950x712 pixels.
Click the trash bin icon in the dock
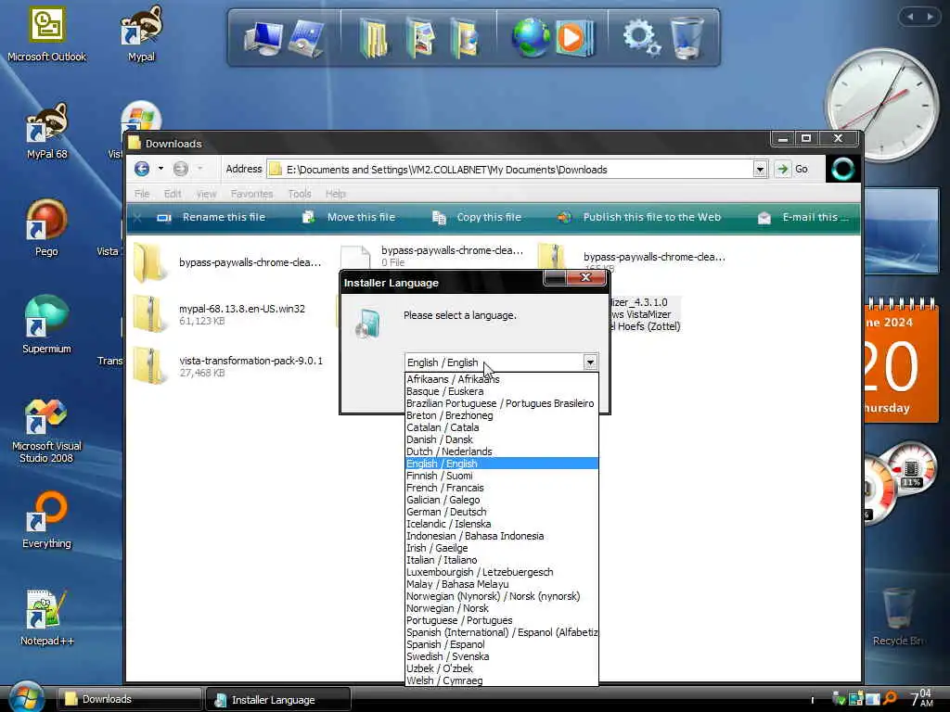coord(687,37)
